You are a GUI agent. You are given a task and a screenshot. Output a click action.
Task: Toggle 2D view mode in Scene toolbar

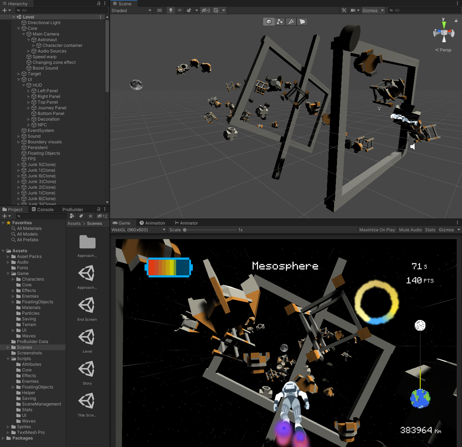click(x=159, y=10)
